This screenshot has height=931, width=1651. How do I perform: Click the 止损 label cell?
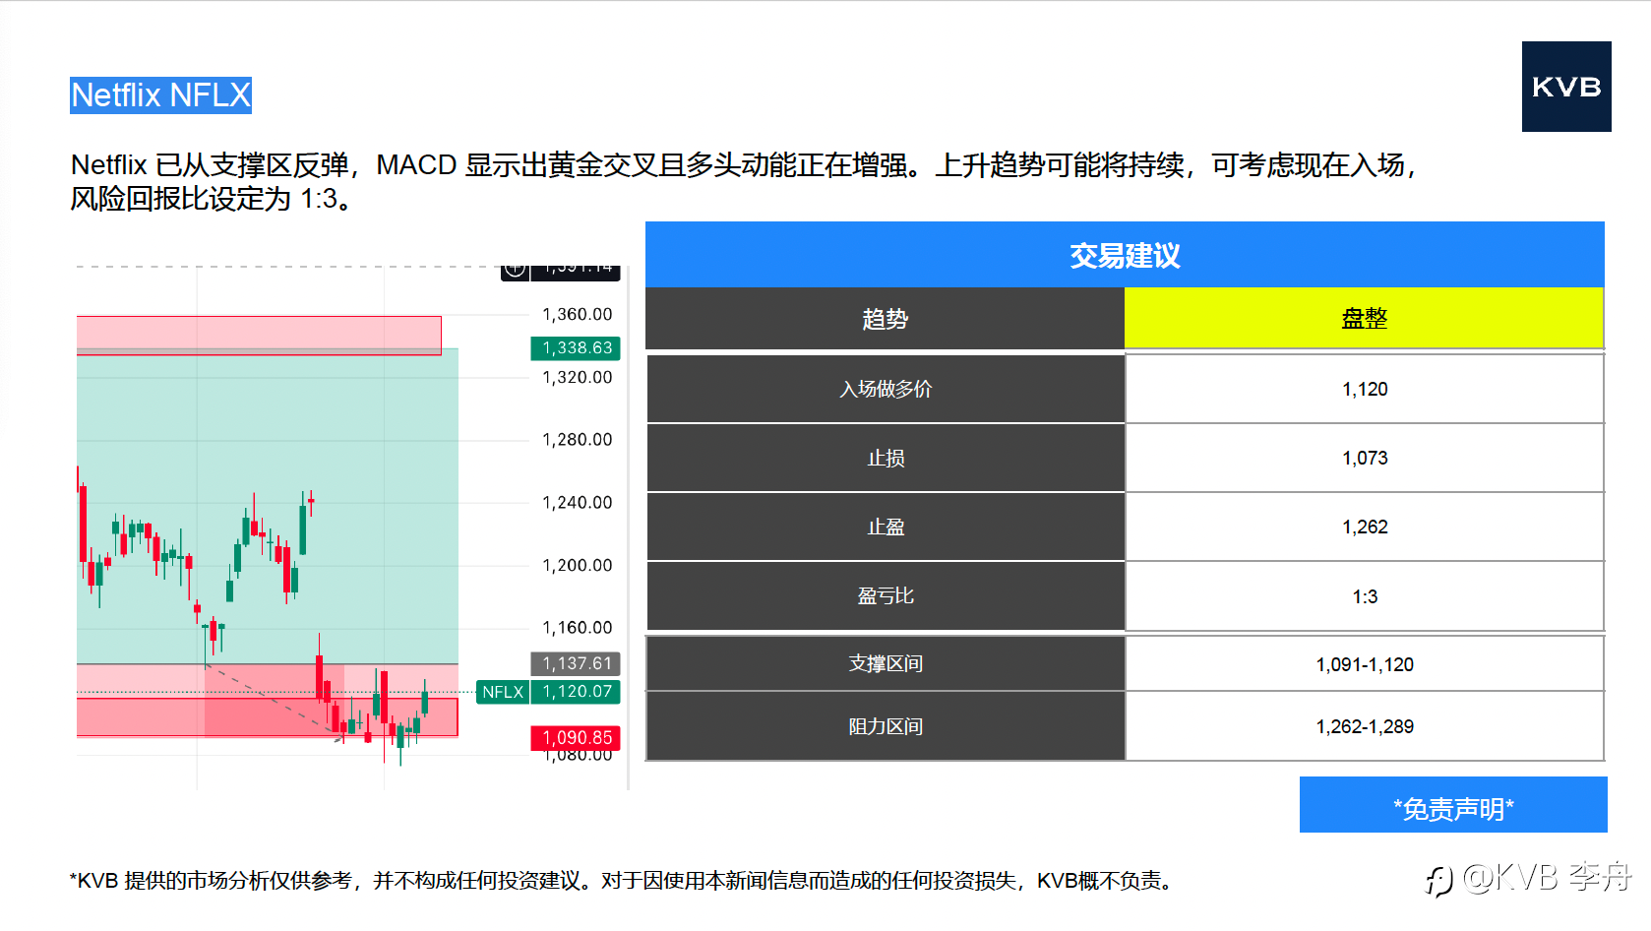click(x=886, y=459)
